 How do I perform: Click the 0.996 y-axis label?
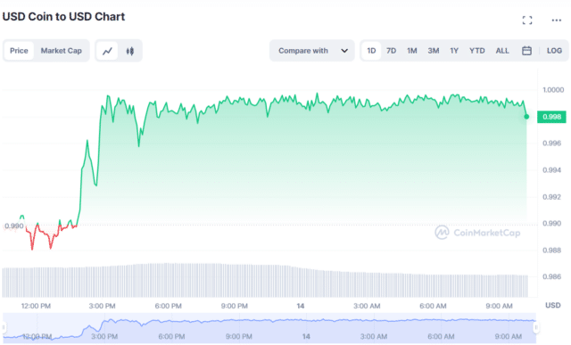(x=551, y=144)
